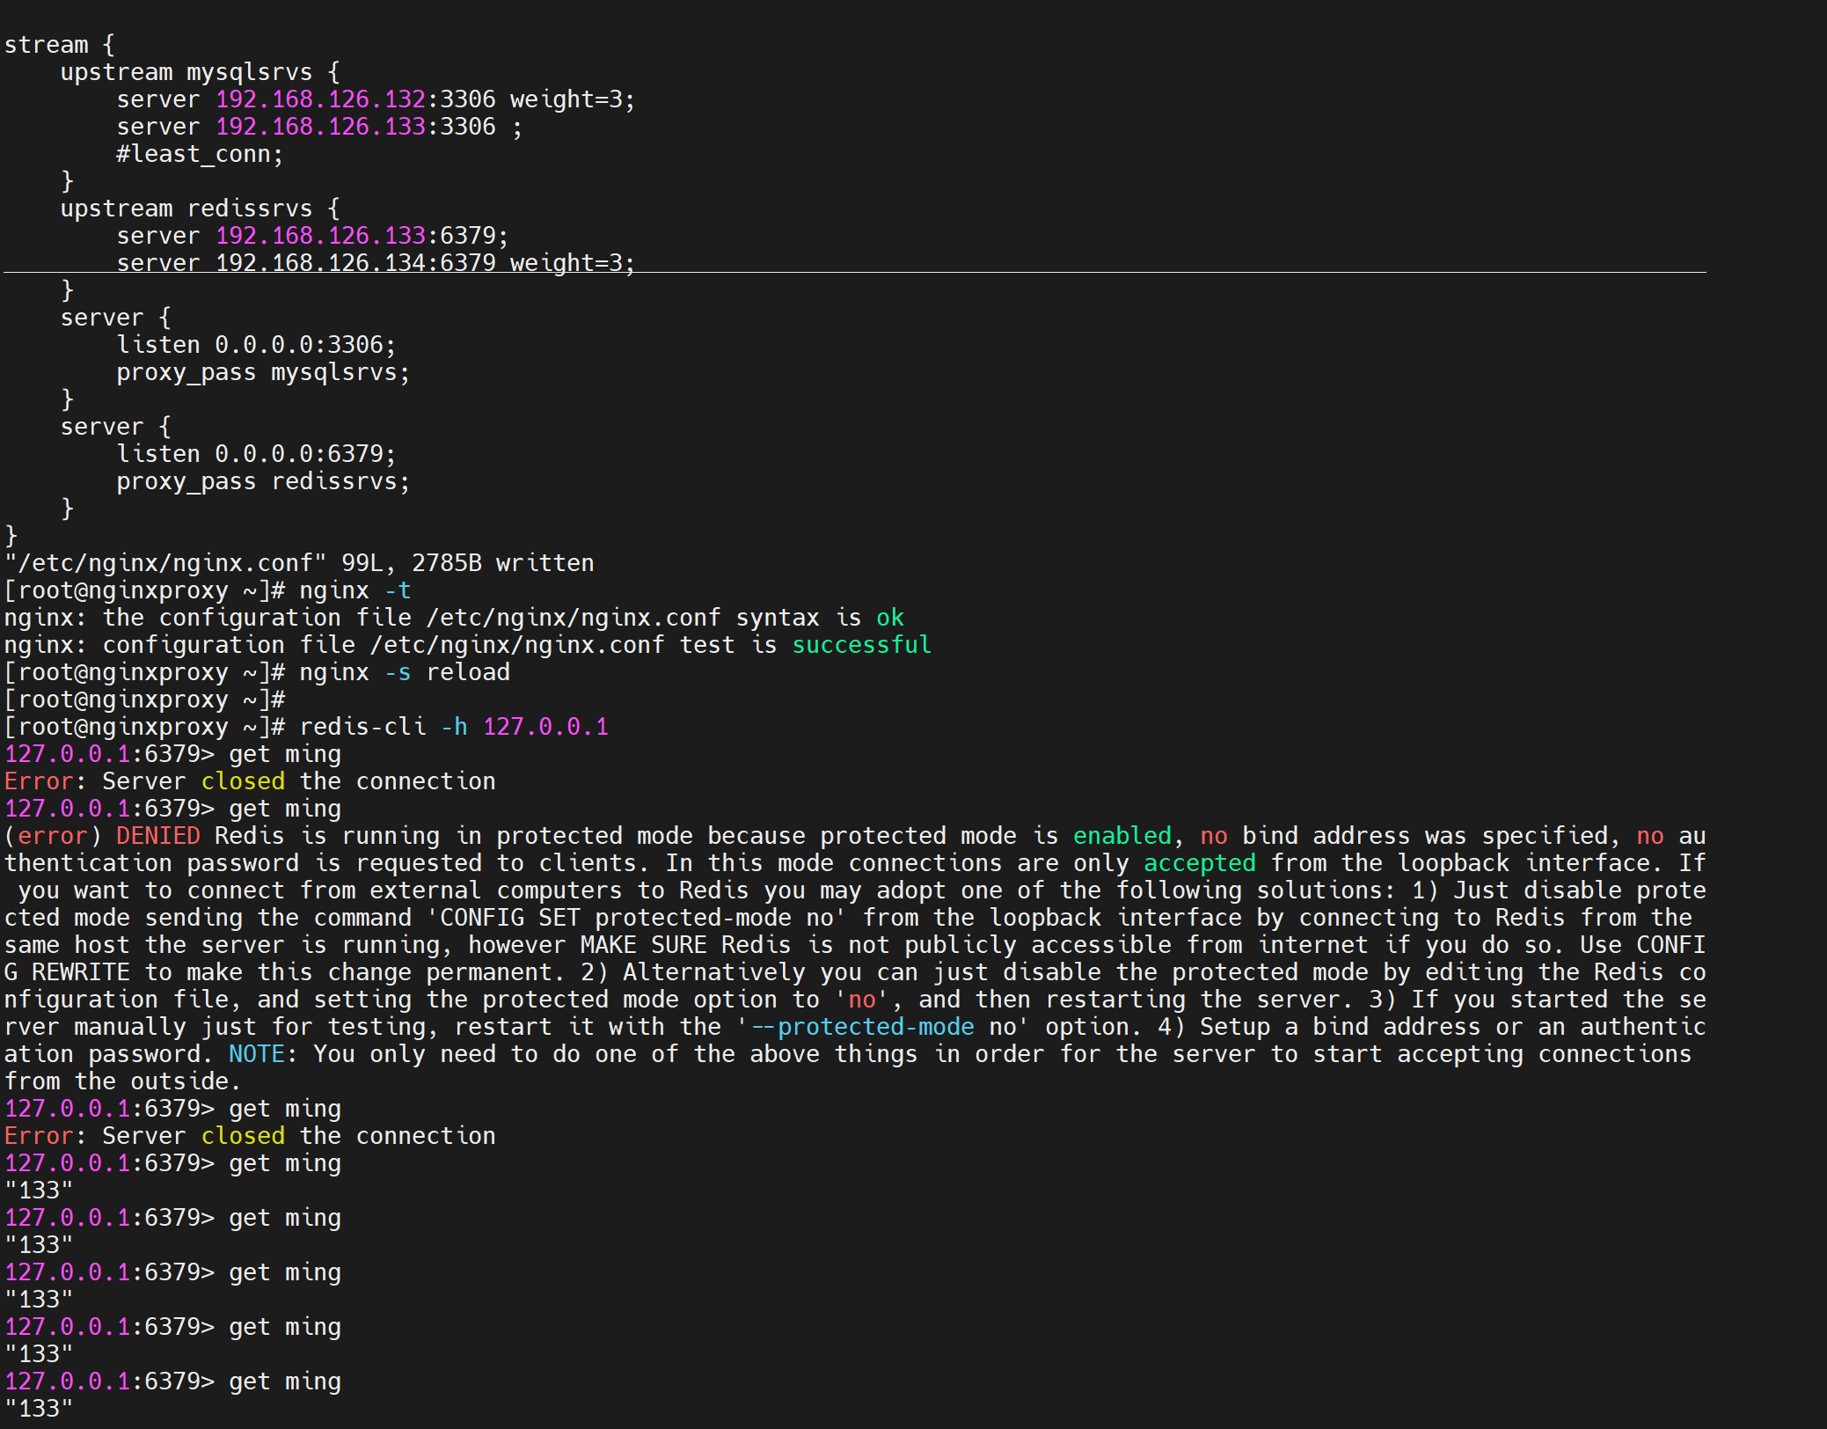Image resolution: width=1827 pixels, height=1429 pixels.
Task: Click the '/etc/nginx/nginx.conf 99L, 2785B written' message
Action: (x=299, y=563)
